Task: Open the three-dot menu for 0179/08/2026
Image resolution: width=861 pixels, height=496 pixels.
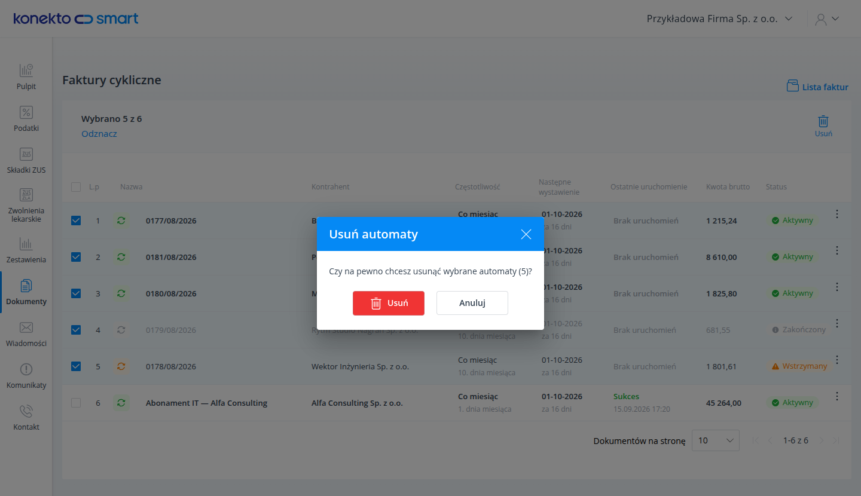Action: pos(837,323)
